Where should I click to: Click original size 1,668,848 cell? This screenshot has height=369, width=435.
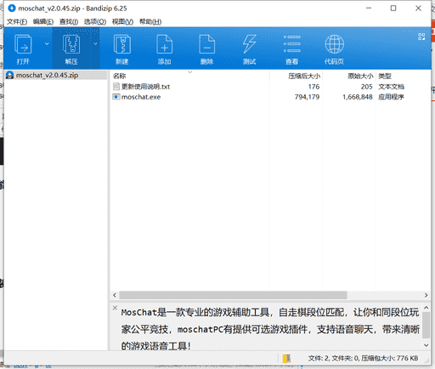(x=358, y=97)
